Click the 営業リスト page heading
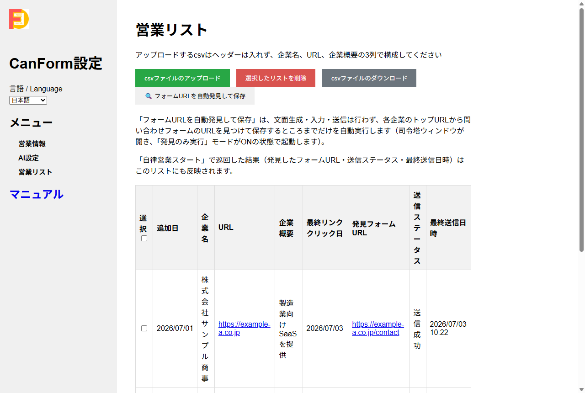The width and height of the screenshot is (585, 393). (172, 30)
